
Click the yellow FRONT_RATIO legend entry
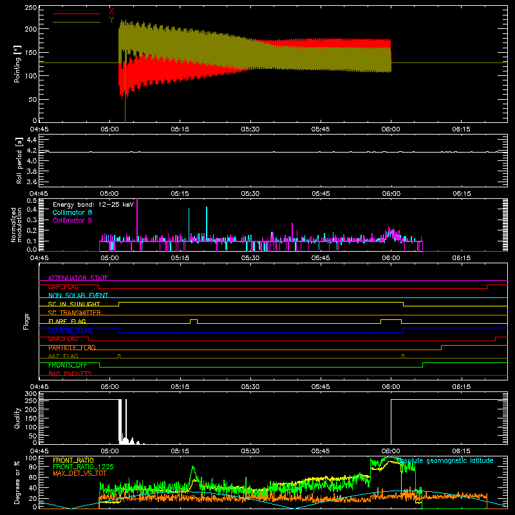pyautogui.click(x=73, y=460)
